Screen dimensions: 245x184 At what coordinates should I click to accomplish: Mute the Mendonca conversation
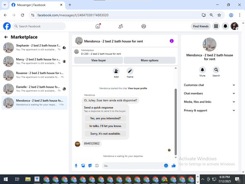[x=202, y=70]
